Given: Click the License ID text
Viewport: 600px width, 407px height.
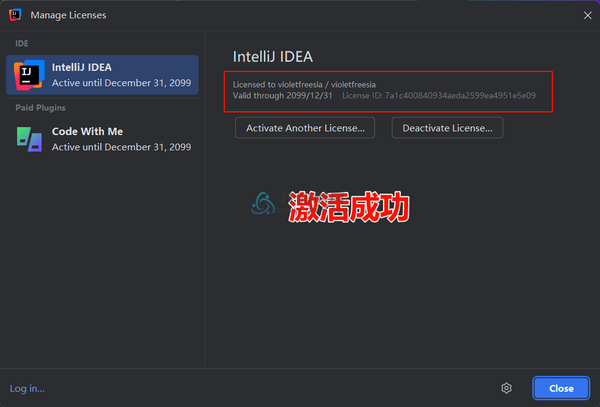Looking at the screenshot, I should 439,95.
